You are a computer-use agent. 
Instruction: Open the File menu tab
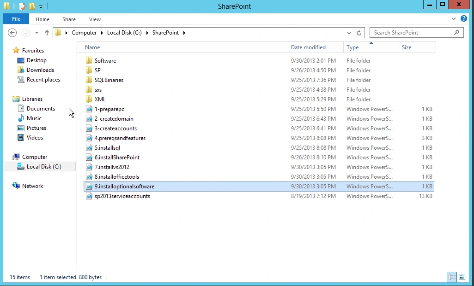click(x=16, y=19)
